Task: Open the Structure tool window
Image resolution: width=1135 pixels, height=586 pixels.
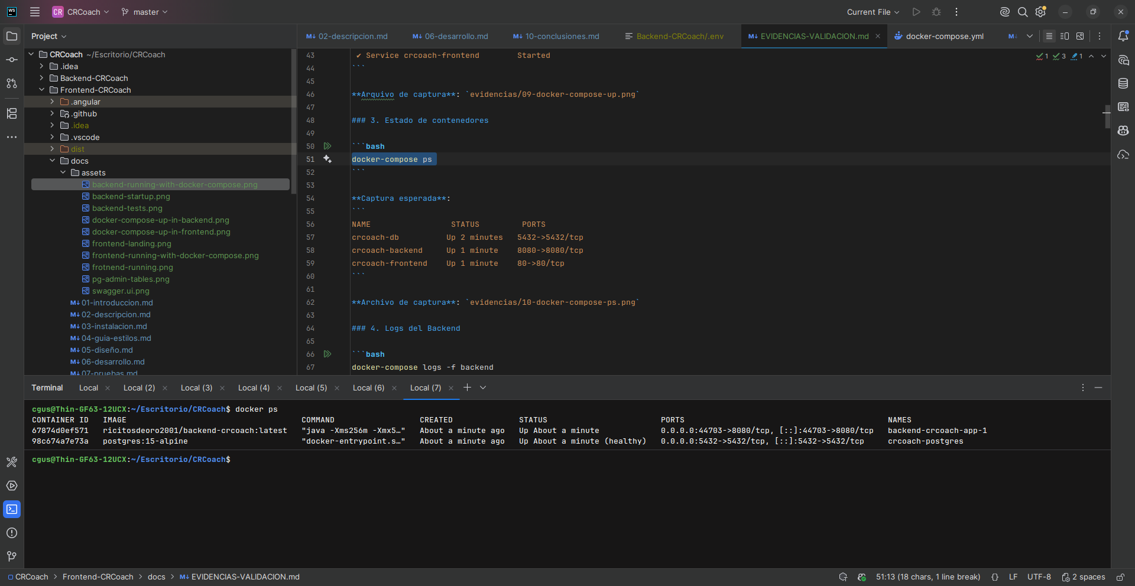Action: pos(12,113)
